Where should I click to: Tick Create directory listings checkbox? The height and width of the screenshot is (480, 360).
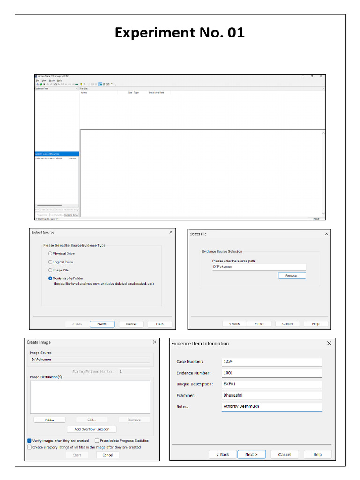pyautogui.click(x=30, y=447)
